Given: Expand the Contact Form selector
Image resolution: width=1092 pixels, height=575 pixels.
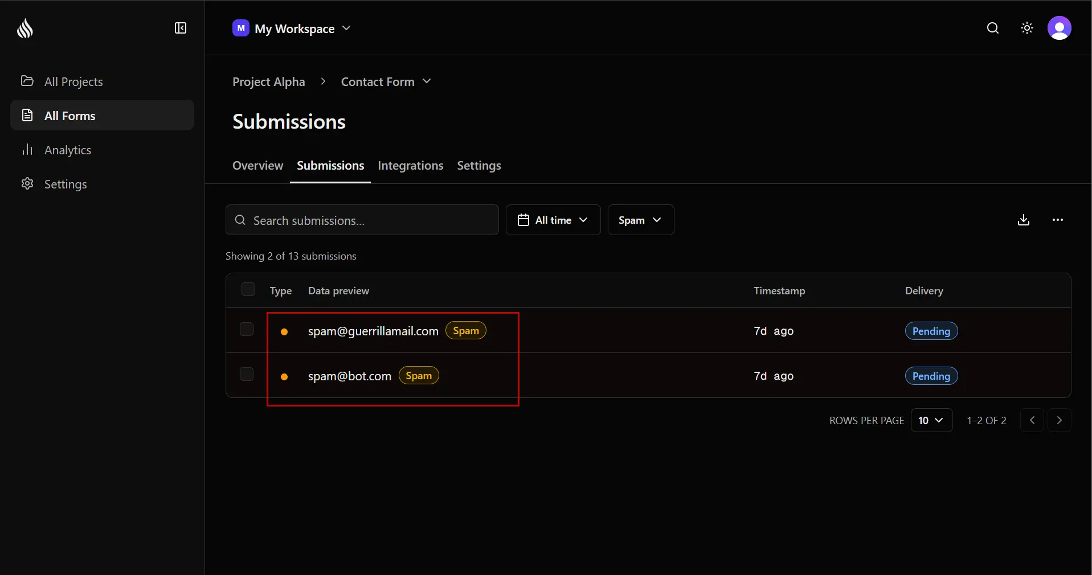Looking at the screenshot, I should [385, 81].
